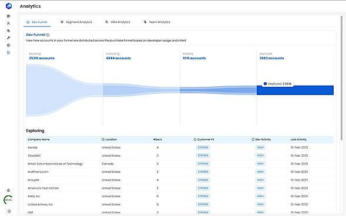Sort by Company Name column header

39,140
